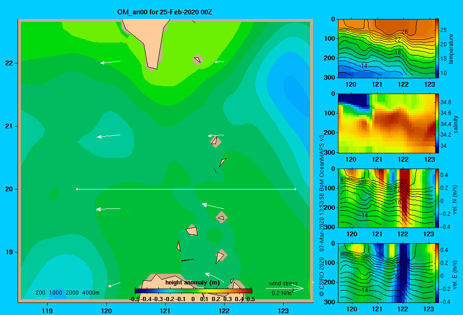Click the '200' depth contour legend entry
Image resolution: width=463 pixels, height=315 pixels.
[40, 293]
